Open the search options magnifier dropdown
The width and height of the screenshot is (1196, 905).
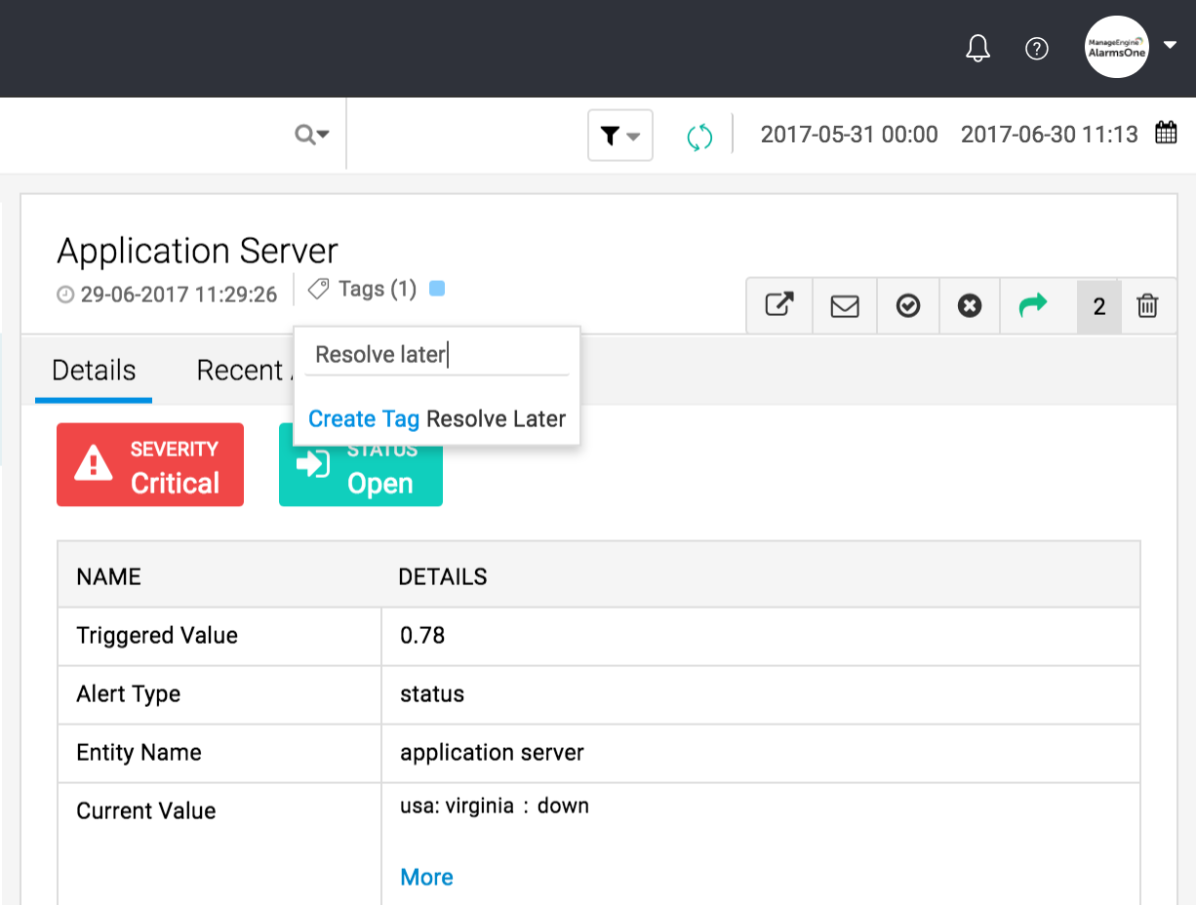click(x=312, y=135)
